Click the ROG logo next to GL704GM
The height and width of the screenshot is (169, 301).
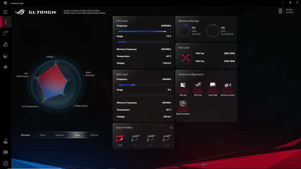[20, 12]
